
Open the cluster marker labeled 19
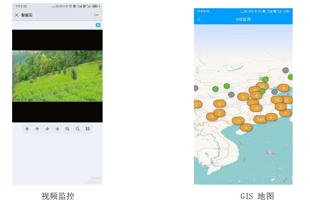pyautogui.click(x=256, y=108)
